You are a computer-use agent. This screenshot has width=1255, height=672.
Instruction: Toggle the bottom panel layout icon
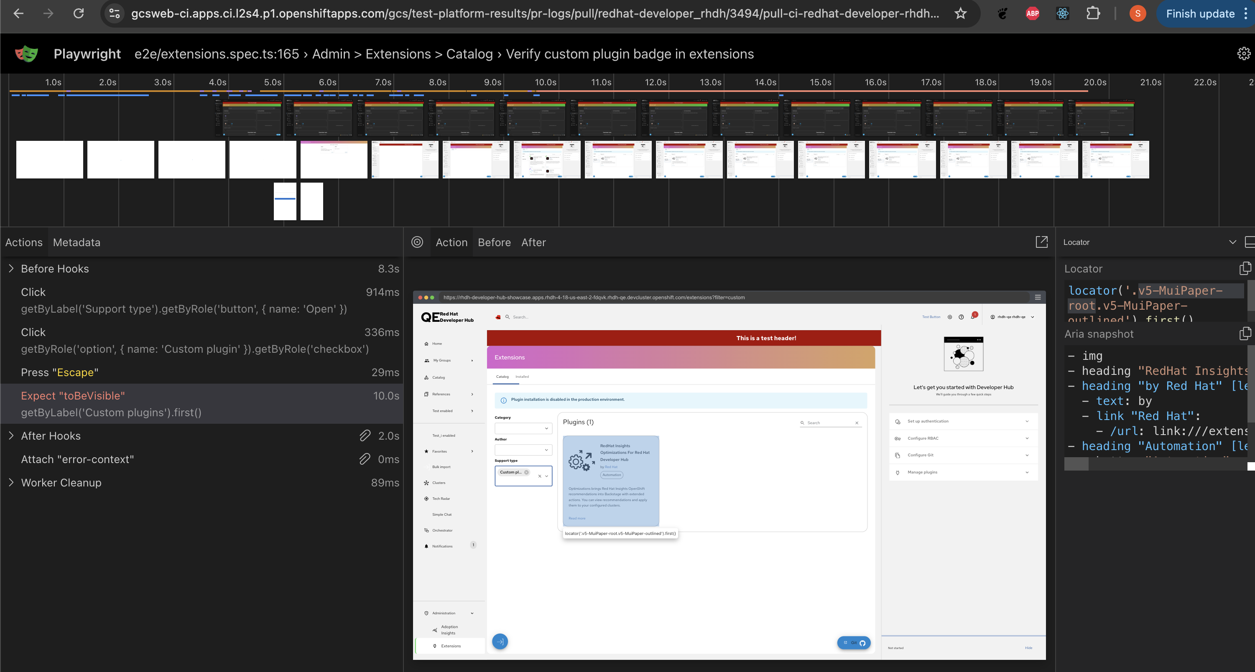[x=1250, y=242]
